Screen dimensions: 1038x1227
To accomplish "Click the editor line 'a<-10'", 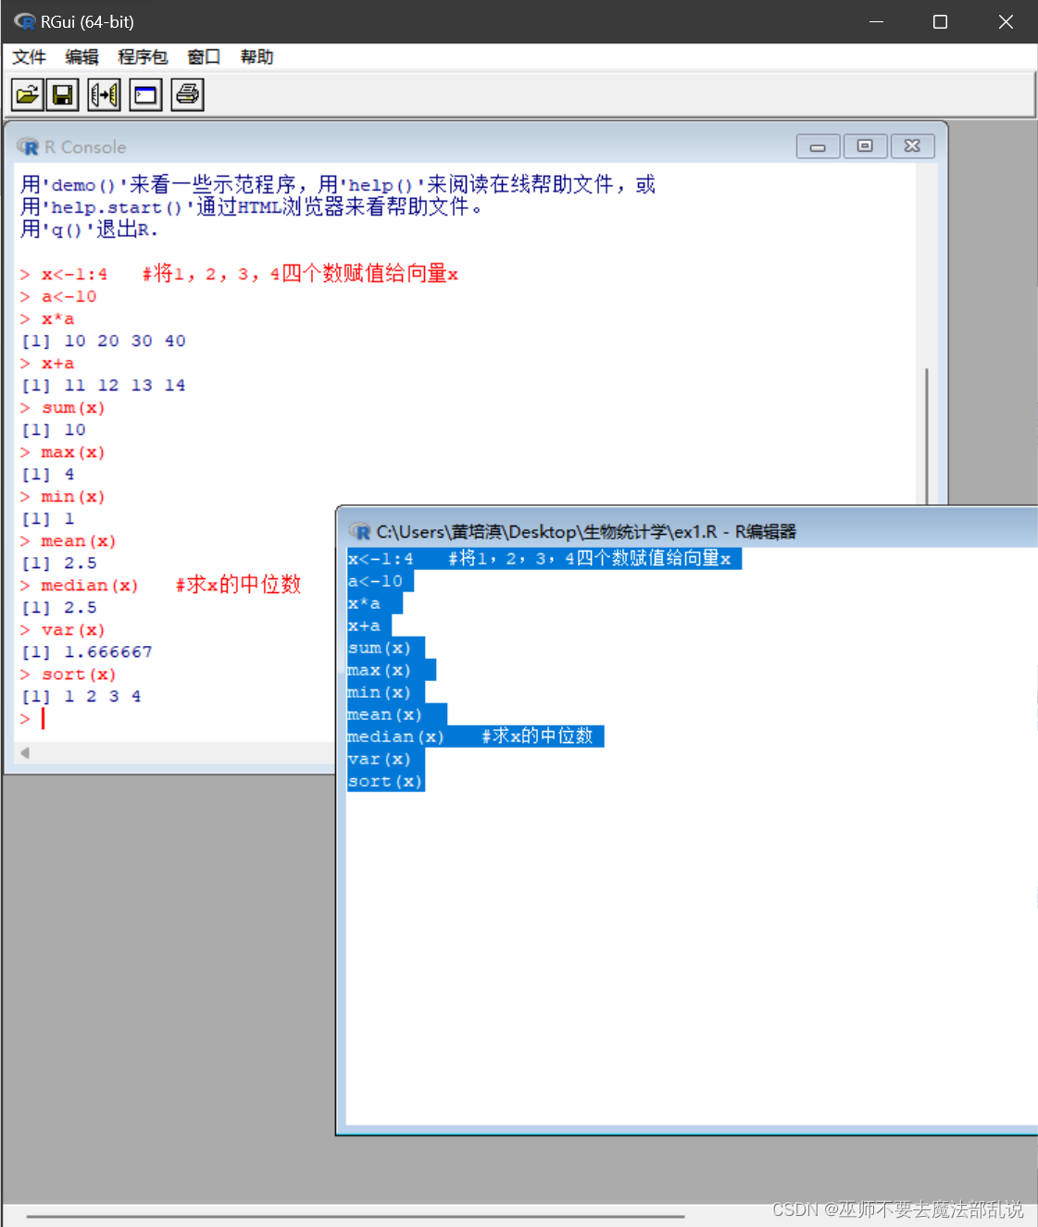I will (380, 581).
